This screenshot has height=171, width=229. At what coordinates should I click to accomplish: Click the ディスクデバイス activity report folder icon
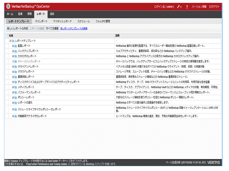[16, 82]
